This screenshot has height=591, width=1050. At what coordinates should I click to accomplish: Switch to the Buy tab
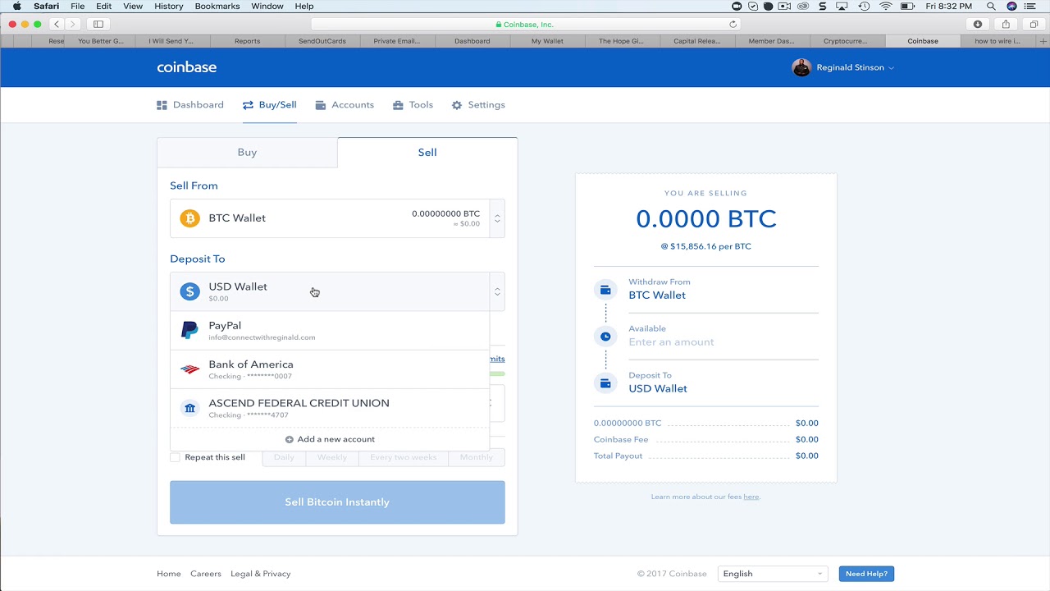[247, 153]
